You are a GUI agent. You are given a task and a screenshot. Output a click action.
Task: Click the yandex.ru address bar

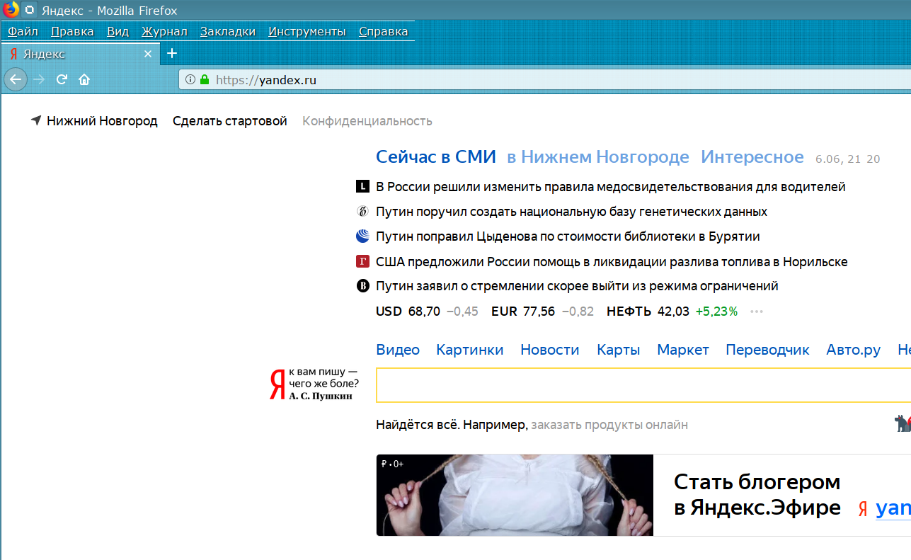(x=545, y=80)
